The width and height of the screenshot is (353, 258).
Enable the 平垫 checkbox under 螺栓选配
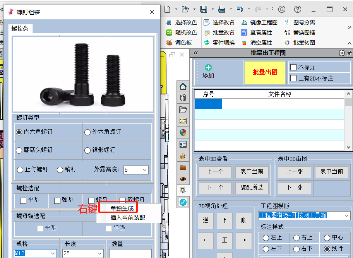click(x=23, y=200)
